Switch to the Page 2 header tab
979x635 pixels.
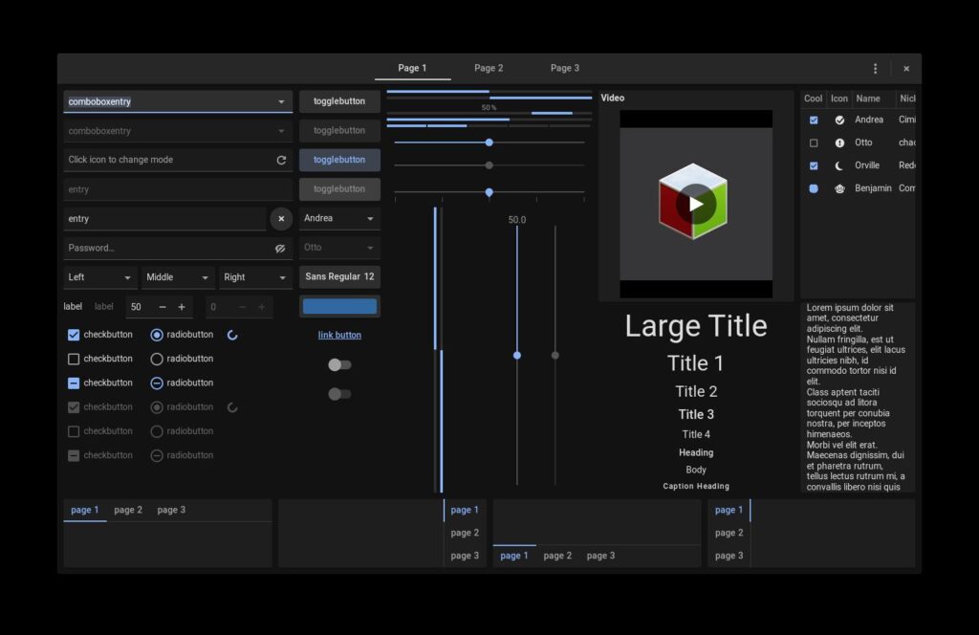489,69
